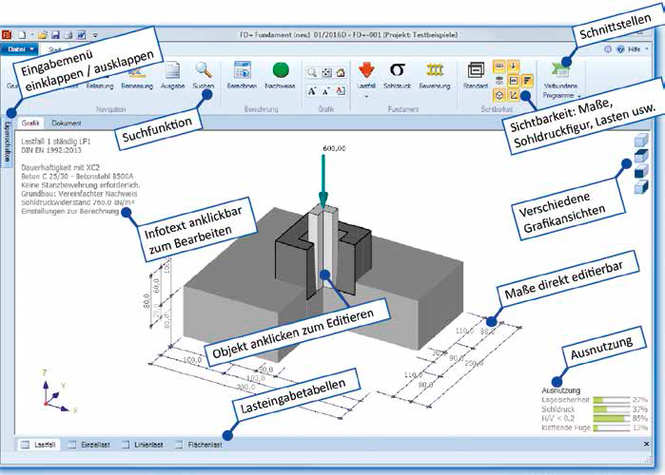This screenshot has height=475, width=665.
Task: Click the print icon next to save
Action: tap(68, 35)
